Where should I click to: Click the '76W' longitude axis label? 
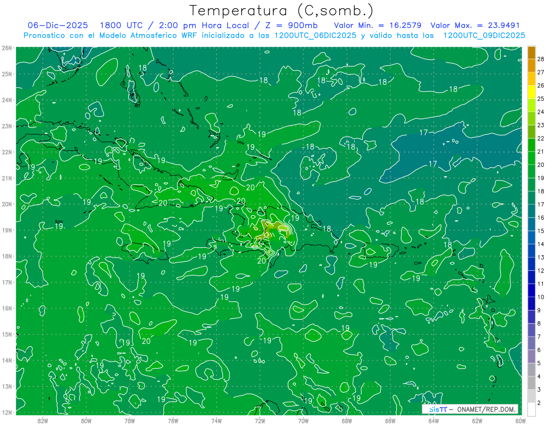173,421
